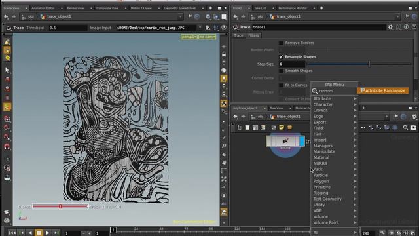Switch to Render View tab
Screen dimensions: 419x236
pos(75,8)
